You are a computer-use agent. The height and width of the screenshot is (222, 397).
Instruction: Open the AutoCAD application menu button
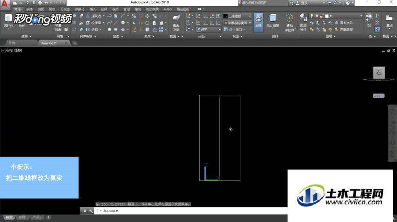5,5
